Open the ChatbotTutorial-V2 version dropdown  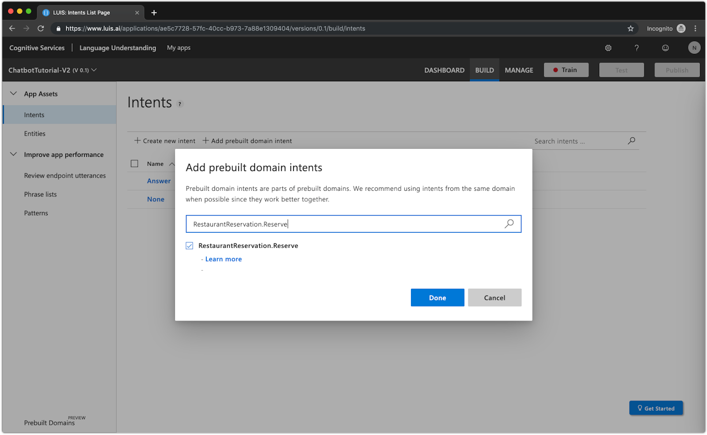(x=94, y=70)
